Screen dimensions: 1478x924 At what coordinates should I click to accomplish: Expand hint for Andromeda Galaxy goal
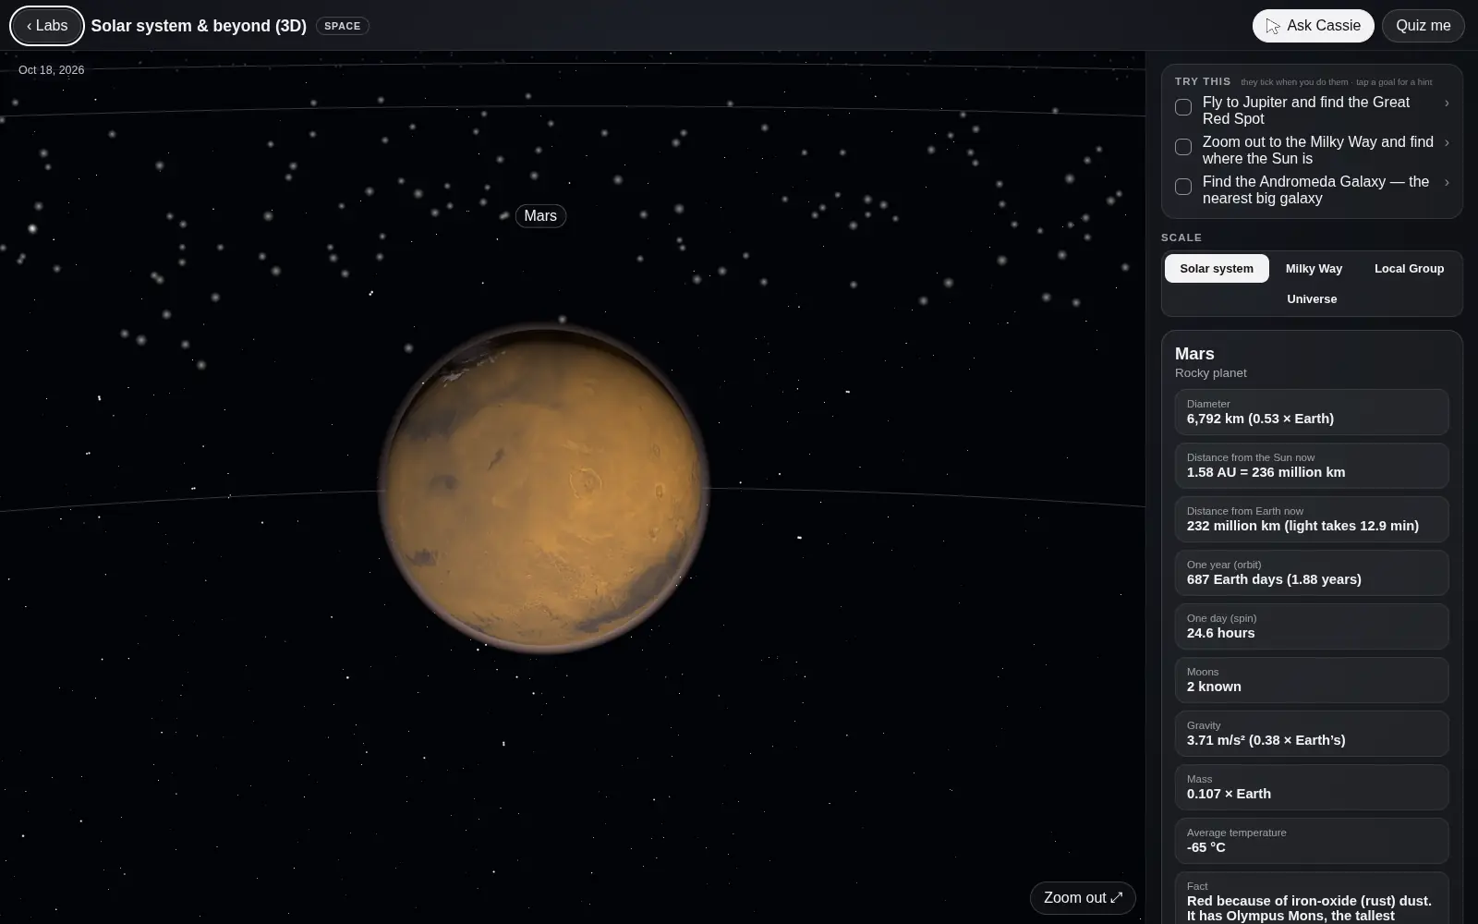coord(1447,183)
